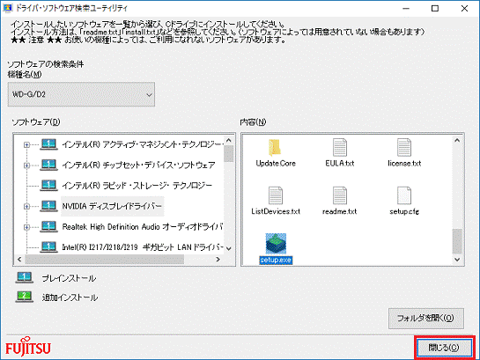Click the ListDevices.txt file name

point(276,211)
